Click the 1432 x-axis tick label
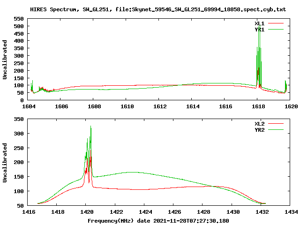The image size is (300, 225). coord(262,212)
